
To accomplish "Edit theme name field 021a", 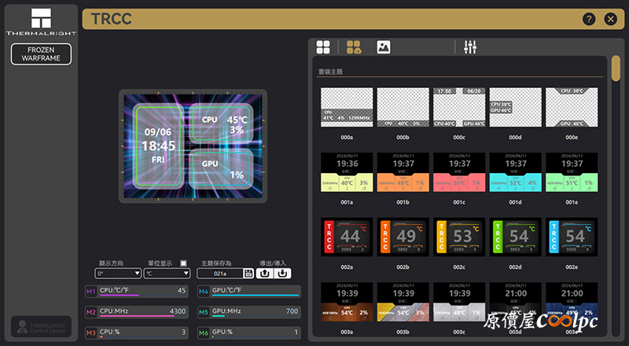I will 220,274.
